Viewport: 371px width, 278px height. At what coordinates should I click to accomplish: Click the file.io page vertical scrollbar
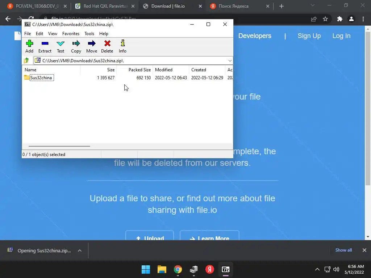(367, 109)
